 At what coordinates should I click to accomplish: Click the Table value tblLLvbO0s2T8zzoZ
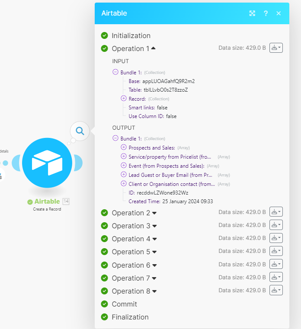(x=166, y=90)
